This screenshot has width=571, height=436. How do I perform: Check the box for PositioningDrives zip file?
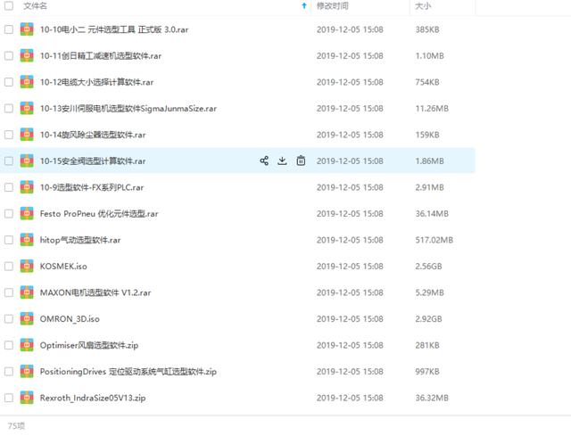tap(9, 371)
